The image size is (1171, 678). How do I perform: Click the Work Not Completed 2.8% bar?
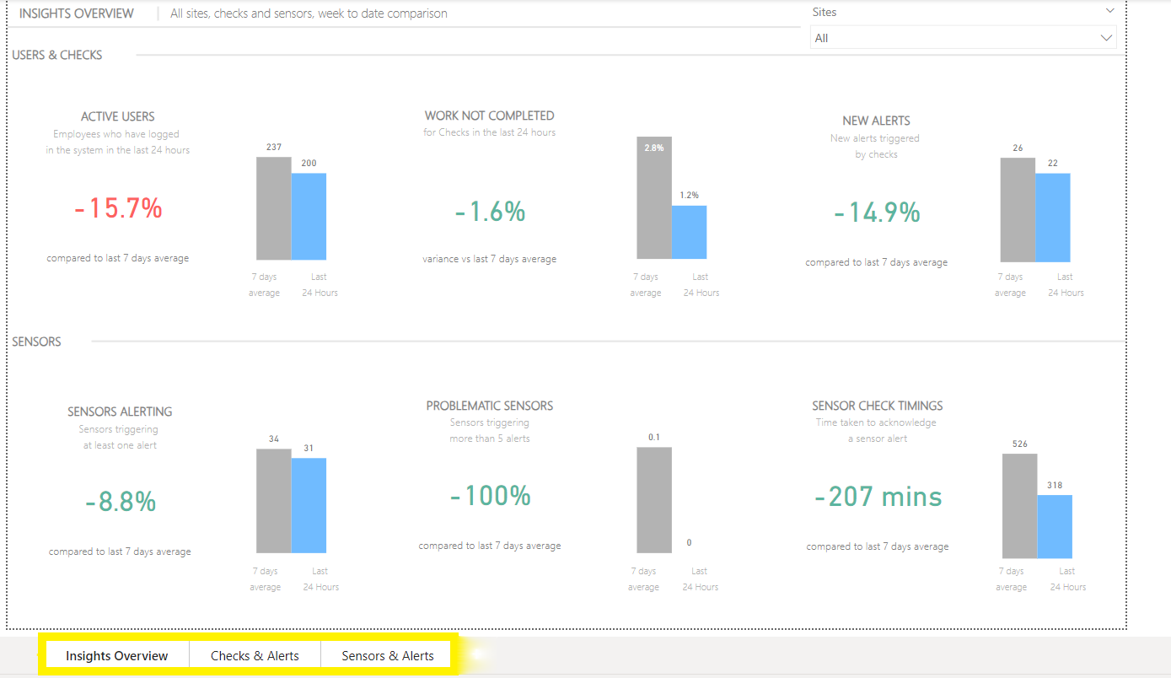click(654, 198)
